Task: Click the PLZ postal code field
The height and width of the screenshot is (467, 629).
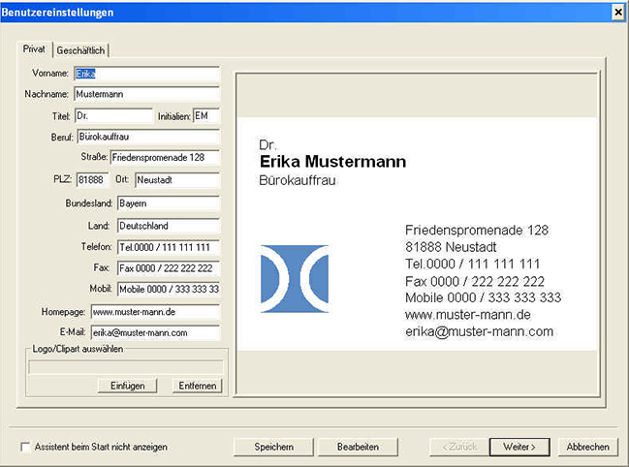Action: tap(90, 179)
